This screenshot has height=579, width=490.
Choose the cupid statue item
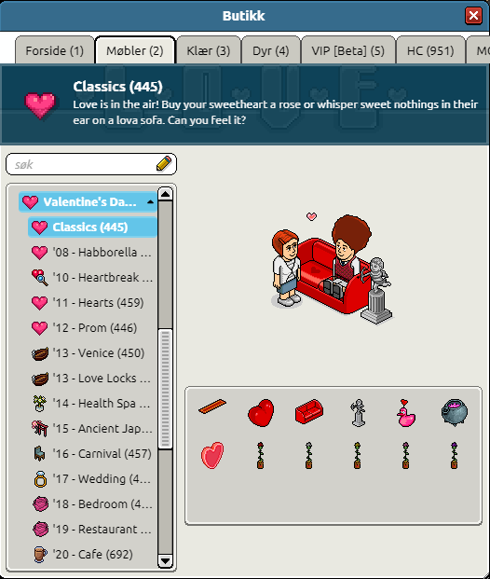tap(358, 412)
